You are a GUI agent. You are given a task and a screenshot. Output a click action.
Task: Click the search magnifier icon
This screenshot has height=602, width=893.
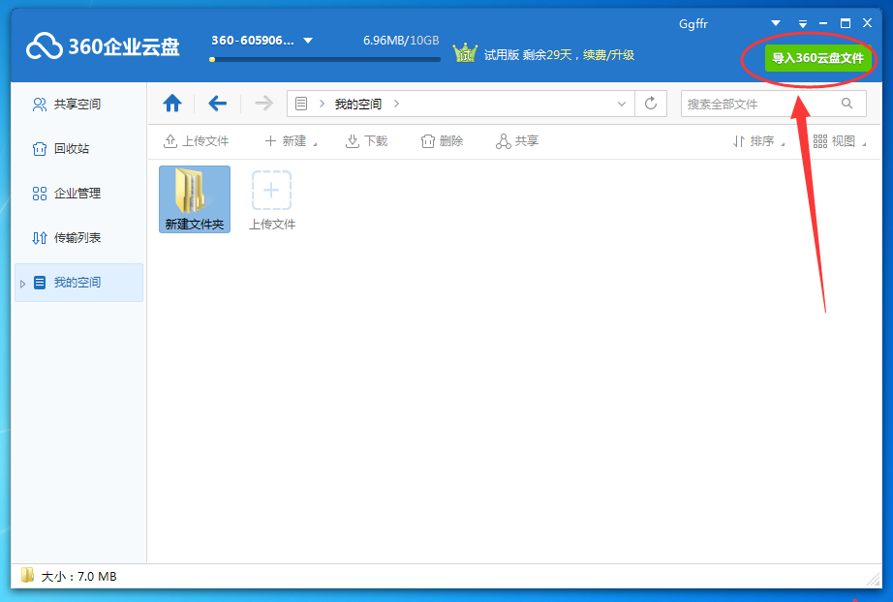(x=847, y=103)
